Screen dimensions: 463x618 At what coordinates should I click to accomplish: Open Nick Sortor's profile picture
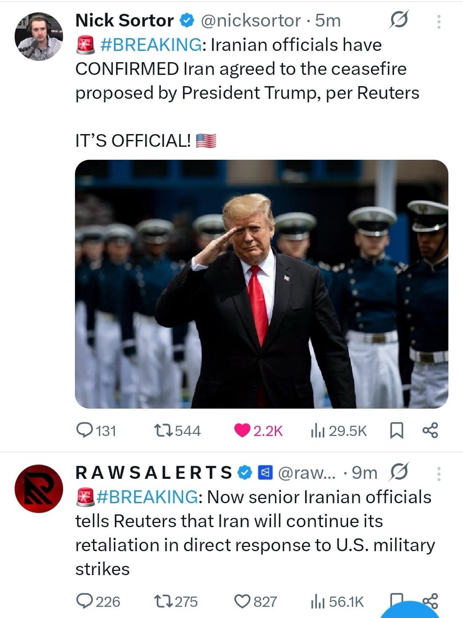click(x=39, y=37)
